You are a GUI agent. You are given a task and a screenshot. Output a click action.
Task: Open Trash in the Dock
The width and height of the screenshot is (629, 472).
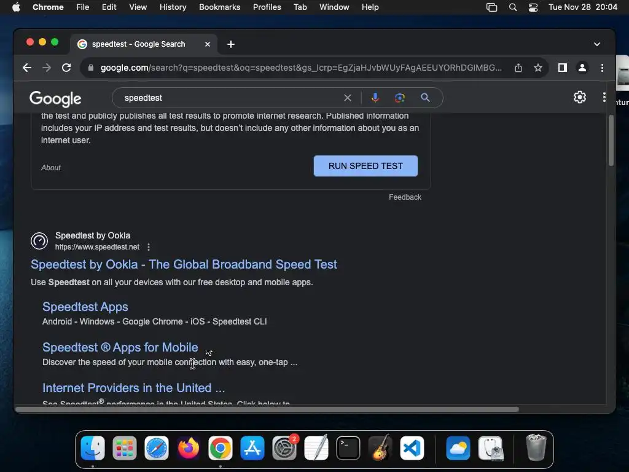[536, 448]
